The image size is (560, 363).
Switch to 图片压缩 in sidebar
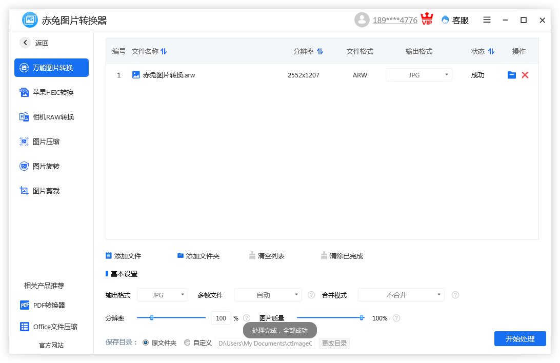click(x=39, y=142)
